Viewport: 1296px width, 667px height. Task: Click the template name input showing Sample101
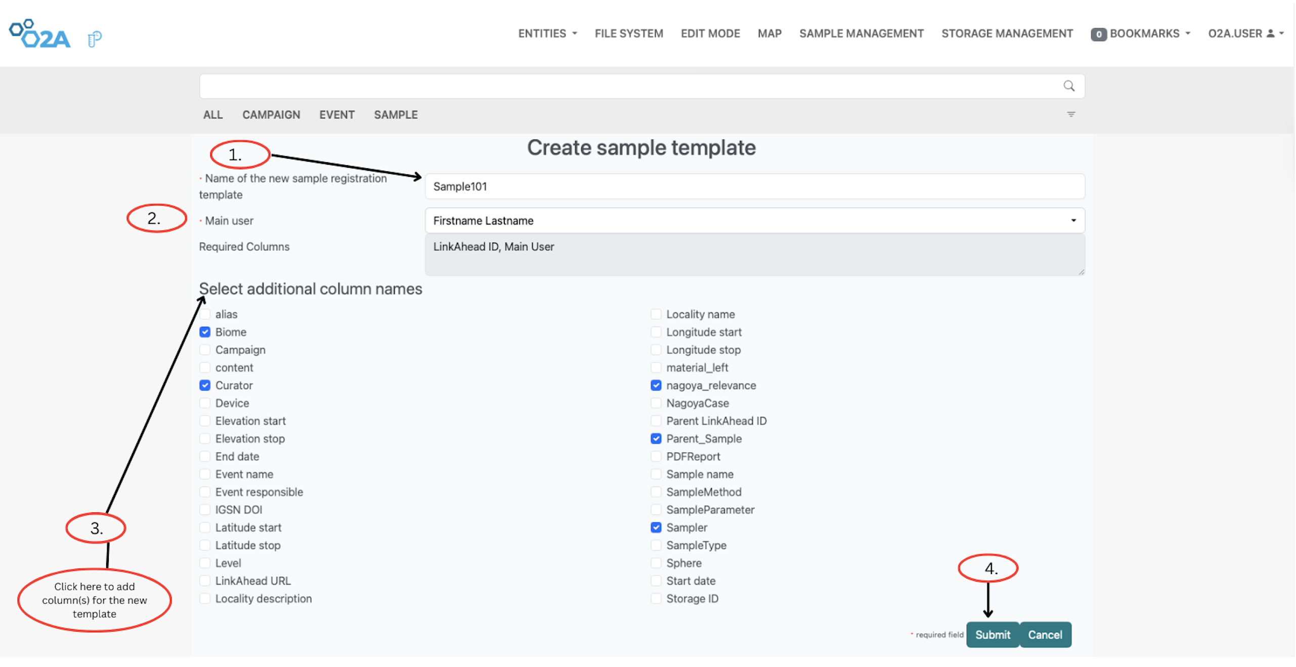pyautogui.click(x=754, y=186)
